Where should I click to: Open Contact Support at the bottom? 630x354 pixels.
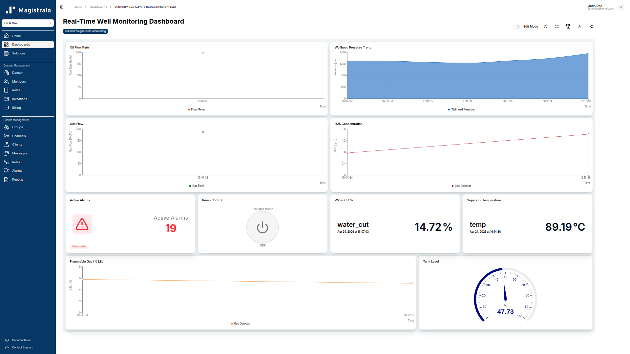click(x=22, y=347)
